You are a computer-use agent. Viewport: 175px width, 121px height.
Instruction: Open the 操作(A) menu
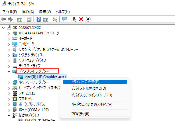[28, 12]
